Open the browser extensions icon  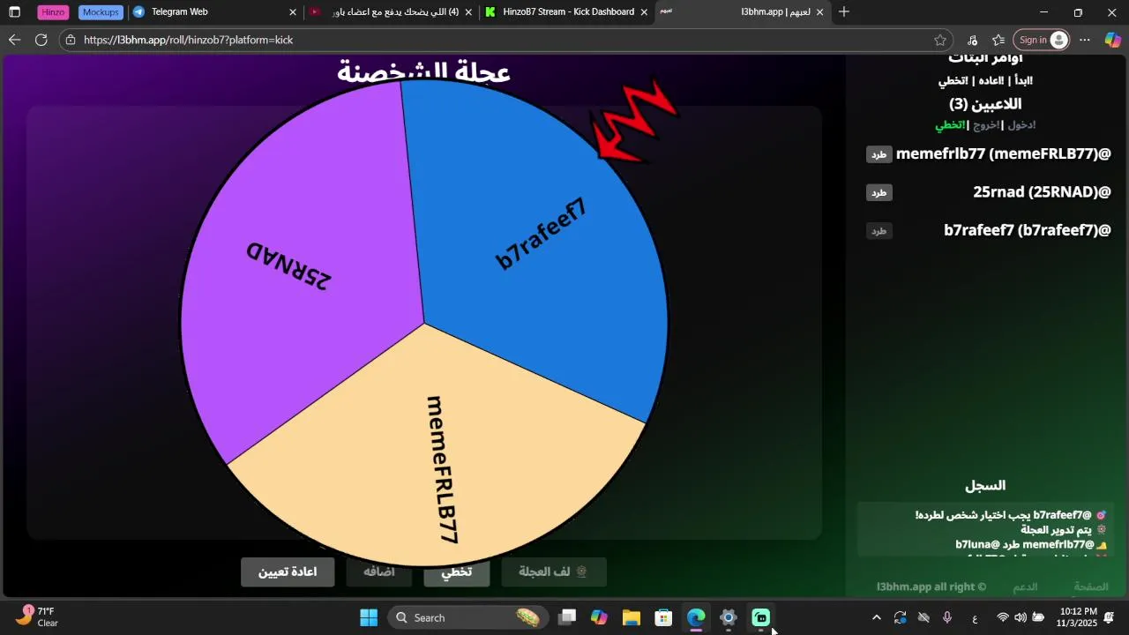click(972, 40)
